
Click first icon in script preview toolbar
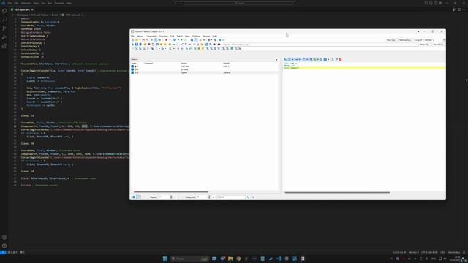pos(285,60)
